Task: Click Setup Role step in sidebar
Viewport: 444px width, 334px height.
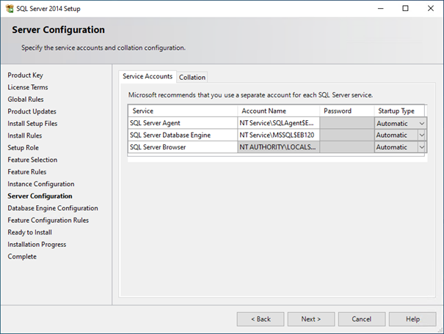Action: pyautogui.click(x=23, y=148)
